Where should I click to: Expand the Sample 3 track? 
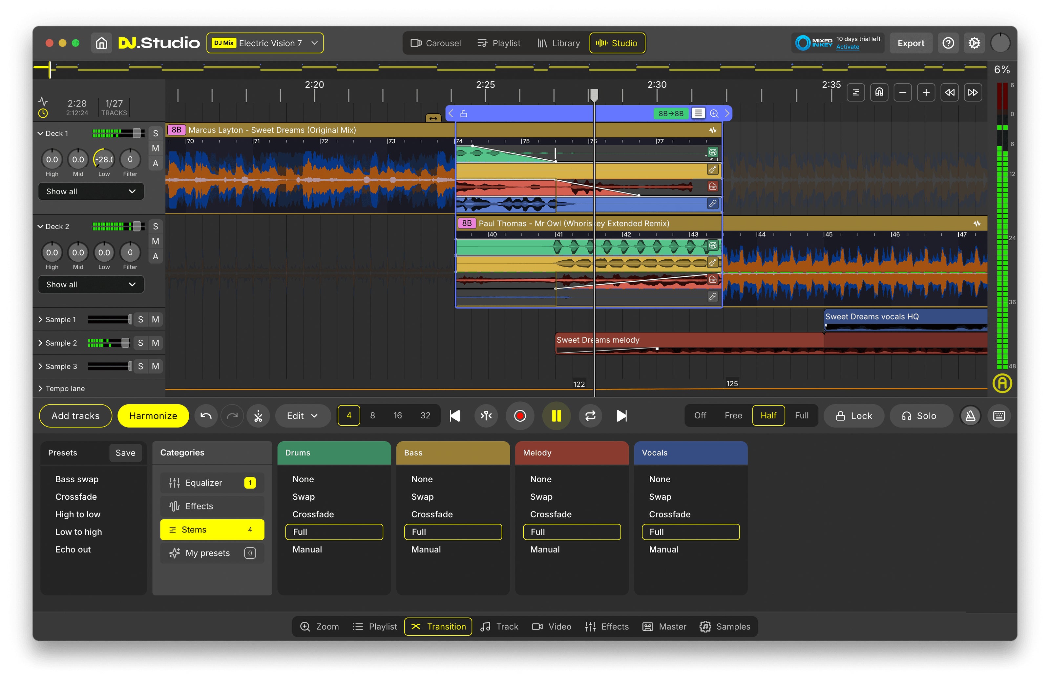click(40, 366)
